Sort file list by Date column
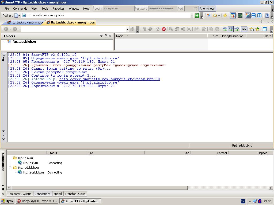Screen dimensions: 274x205 260,36
